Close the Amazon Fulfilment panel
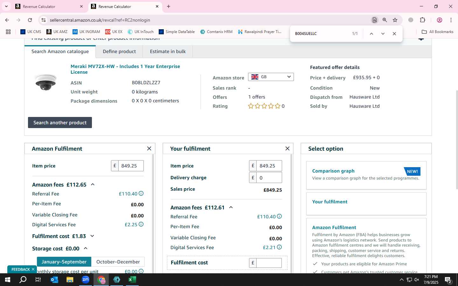458x286 pixels. pos(149,148)
